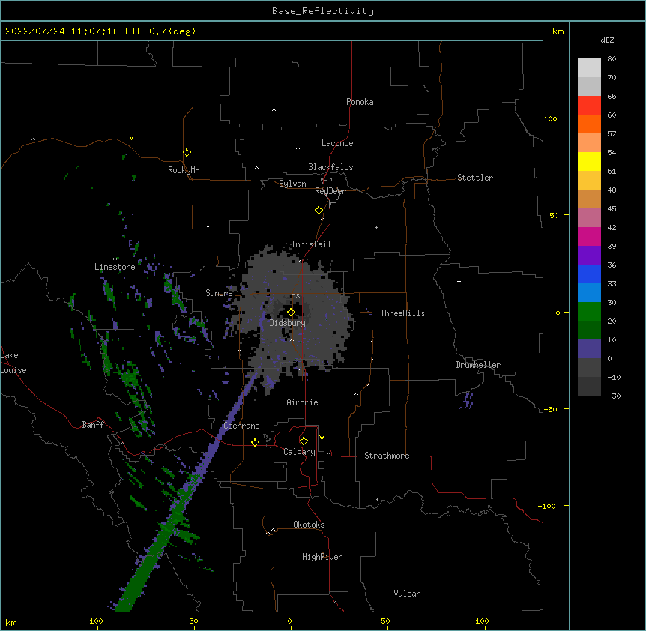Select the violet 39-36 dBZ legend swatch
The width and height of the screenshot is (646, 631).
click(589, 256)
